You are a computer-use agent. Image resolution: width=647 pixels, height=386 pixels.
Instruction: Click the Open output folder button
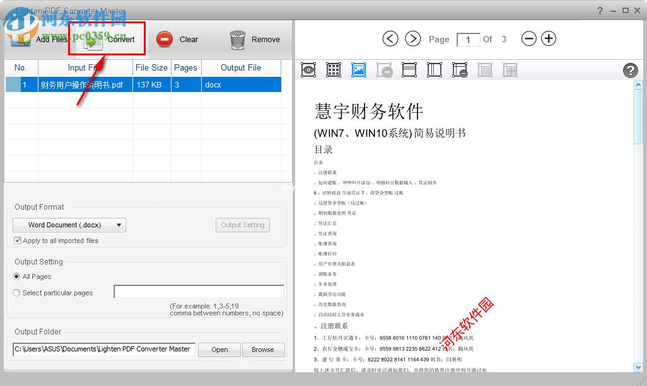point(219,349)
